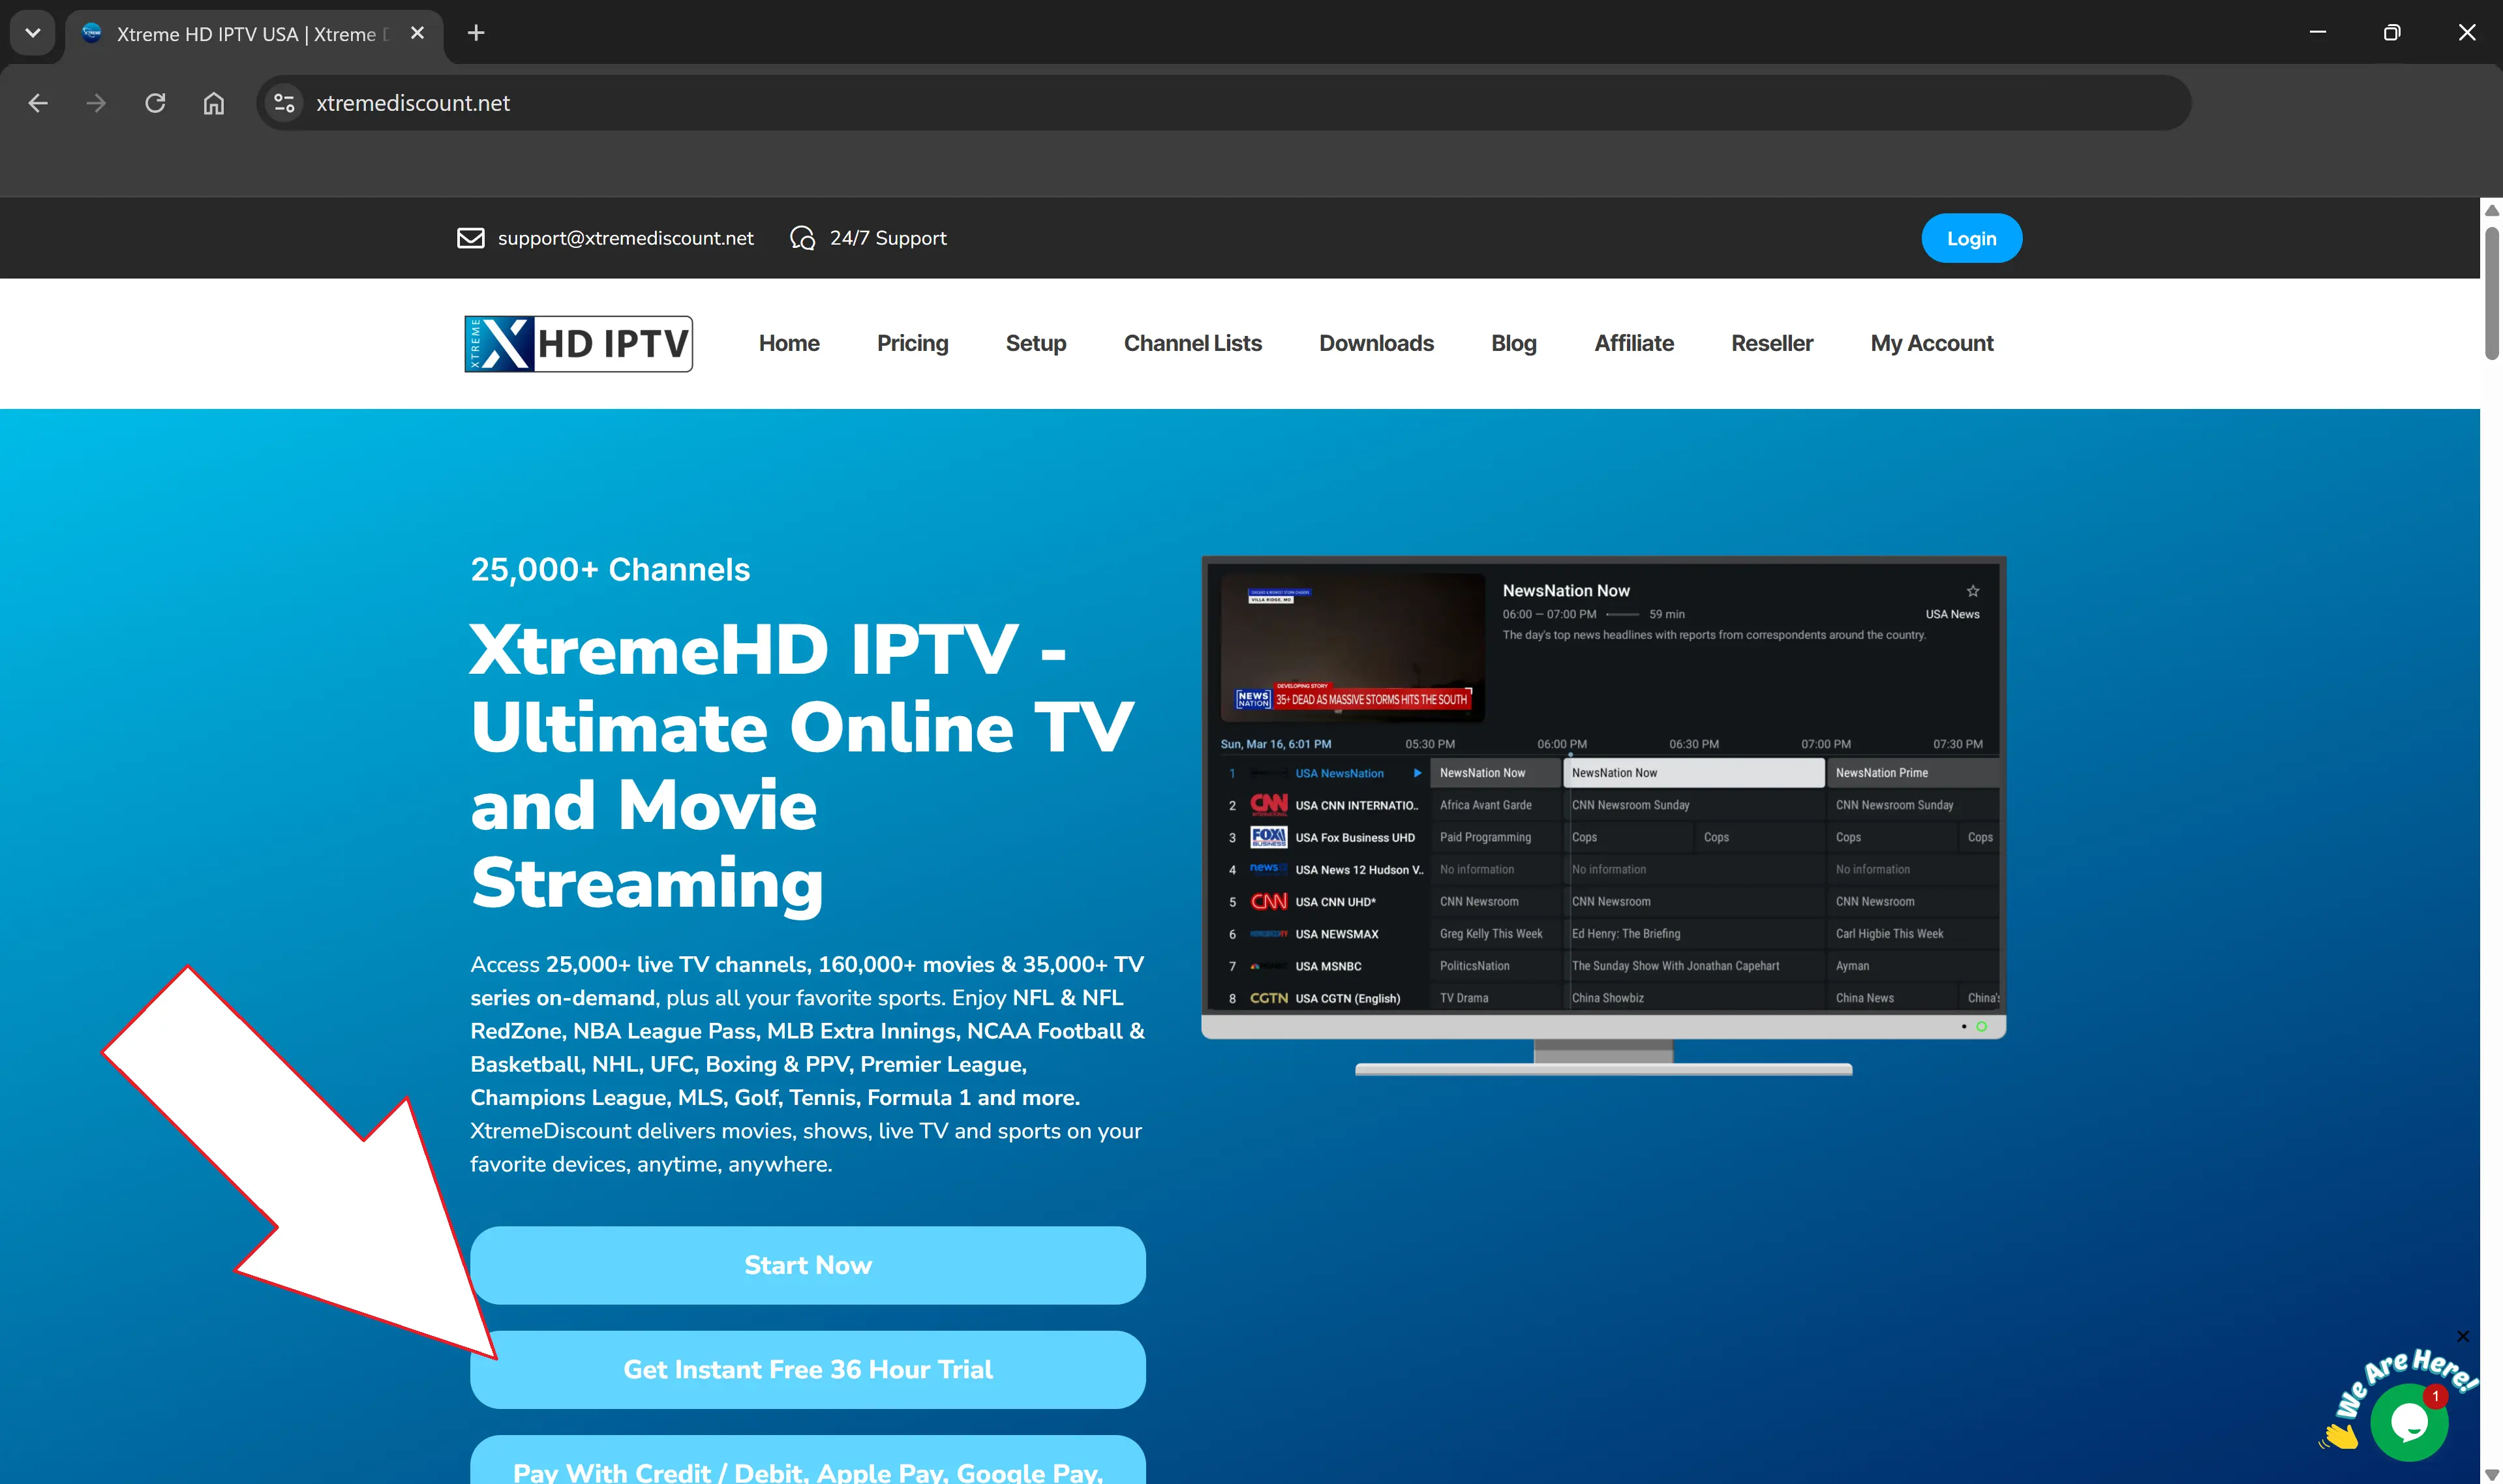This screenshot has width=2503, height=1484.
Task: Click the browser back arrow
Action: coord(38,103)
